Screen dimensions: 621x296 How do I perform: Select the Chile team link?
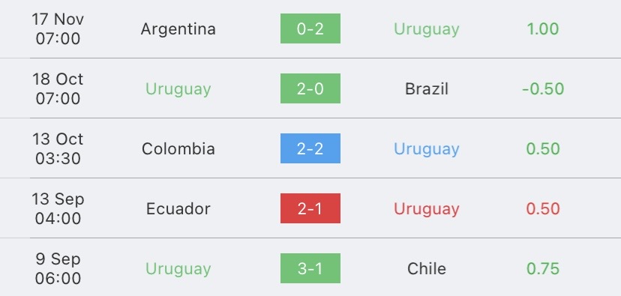coord(427,269)
